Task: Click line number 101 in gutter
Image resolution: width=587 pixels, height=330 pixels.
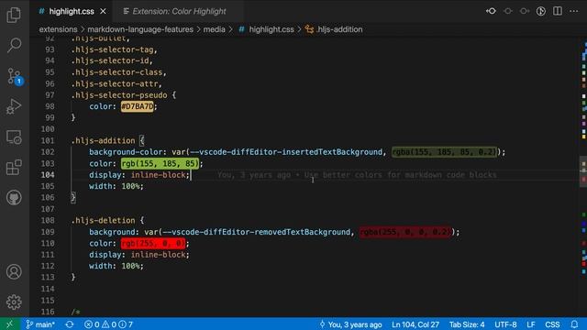Action: tap(48, 140)
